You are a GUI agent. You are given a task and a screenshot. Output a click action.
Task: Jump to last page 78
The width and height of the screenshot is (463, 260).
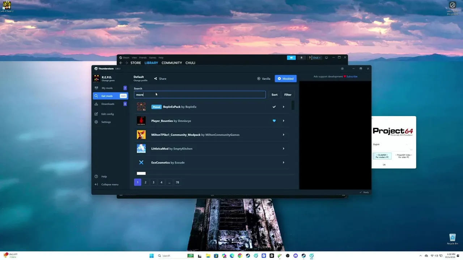[x=177, y=182]
